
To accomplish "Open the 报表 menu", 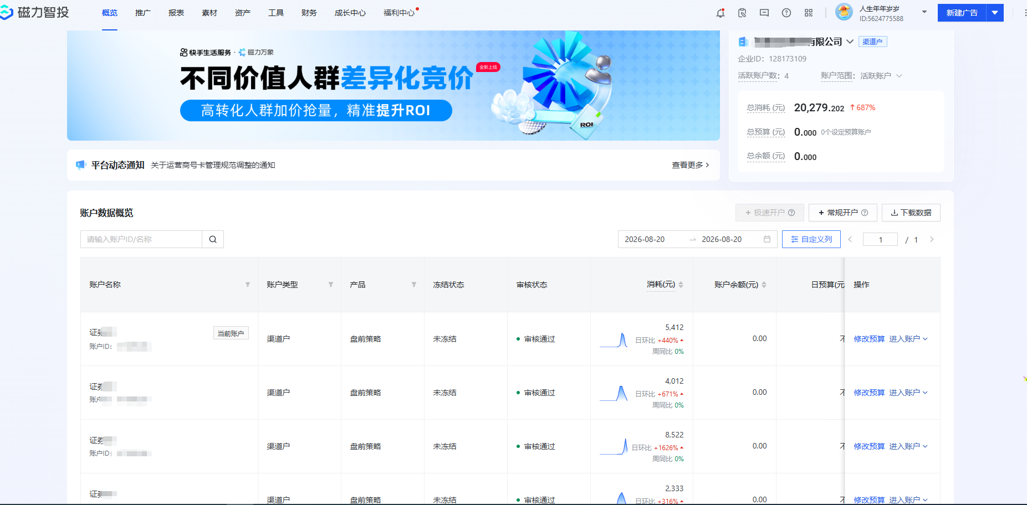I will tap(176, 13).
